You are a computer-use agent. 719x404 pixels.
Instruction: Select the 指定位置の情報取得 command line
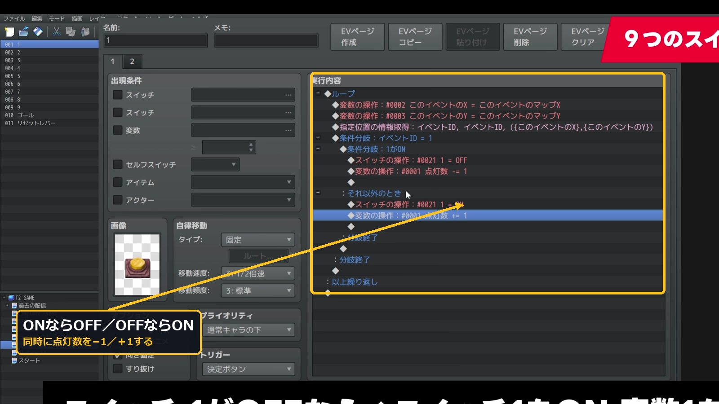pyautogui.click(x=488, y=127)
